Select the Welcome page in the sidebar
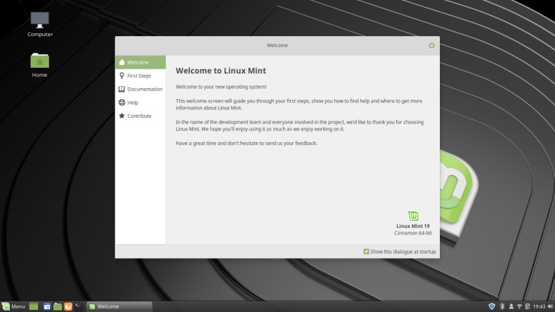555x312 pixels. pyautogui.click(x=141, y=62)
